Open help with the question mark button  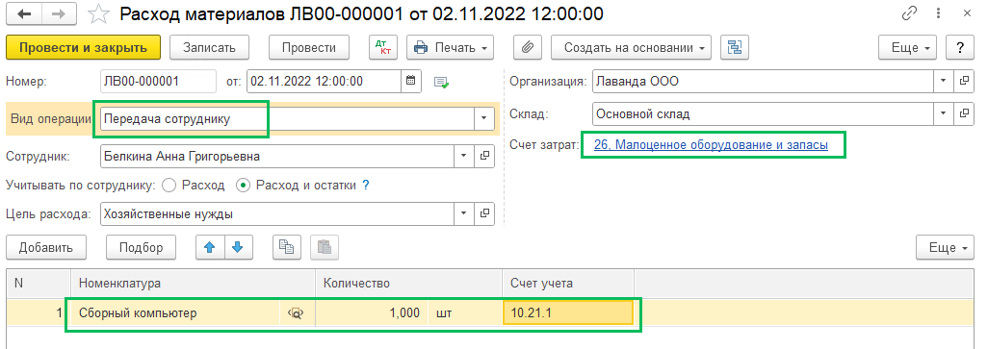(960, 47)
